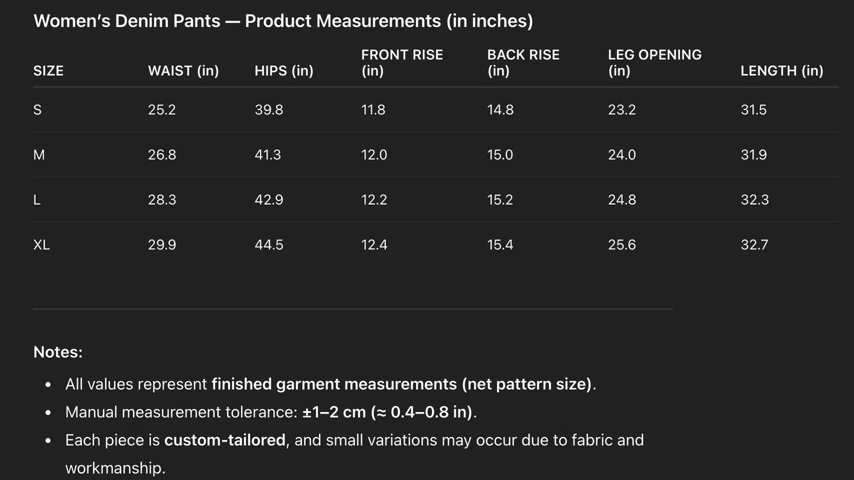Click the HIPS (in) column header
854x480 pixels.
point(284,71)
